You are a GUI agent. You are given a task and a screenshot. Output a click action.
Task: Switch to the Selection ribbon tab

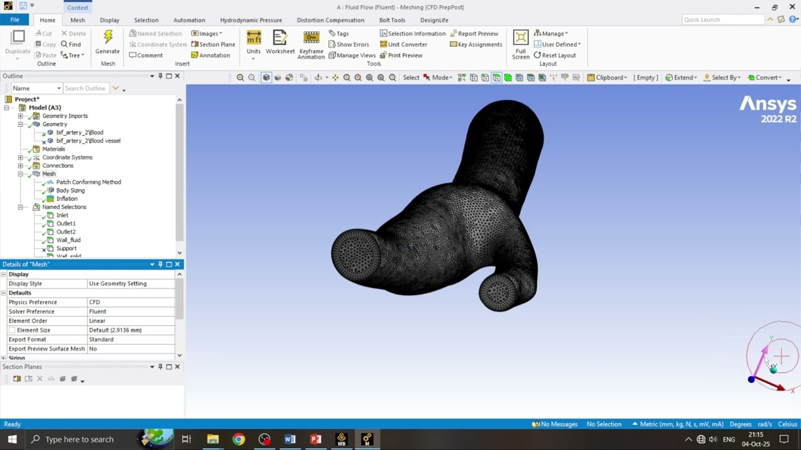146,20
